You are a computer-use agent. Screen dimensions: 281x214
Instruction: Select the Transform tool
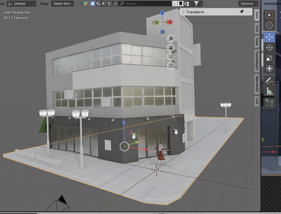(269, 69)
